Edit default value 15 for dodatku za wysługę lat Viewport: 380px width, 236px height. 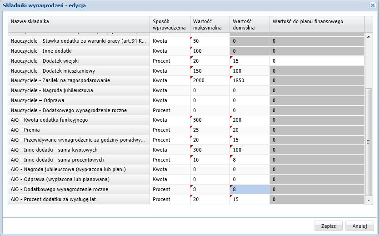(x=250, y=199)
